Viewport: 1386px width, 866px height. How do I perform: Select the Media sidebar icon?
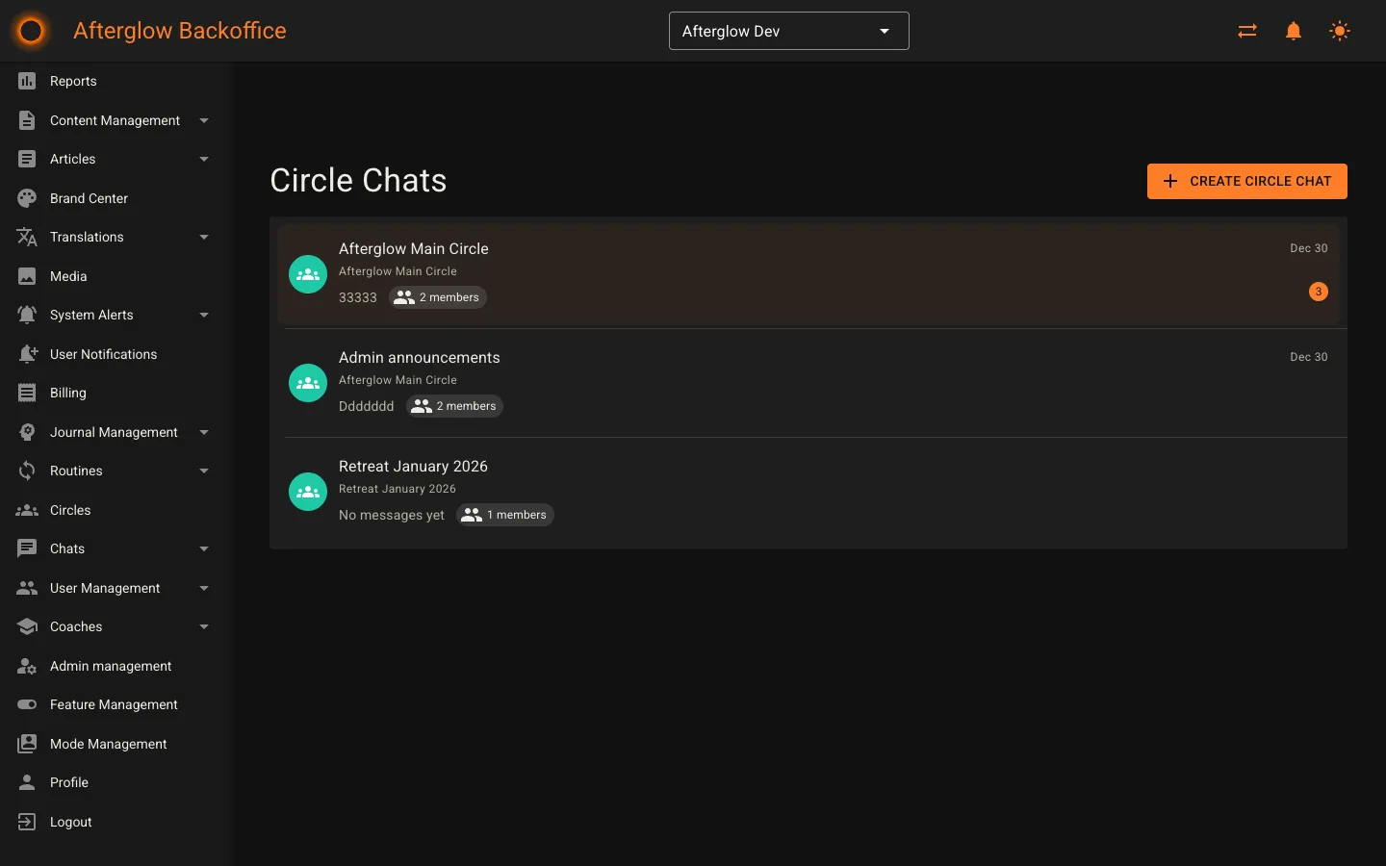coord(27,276)
